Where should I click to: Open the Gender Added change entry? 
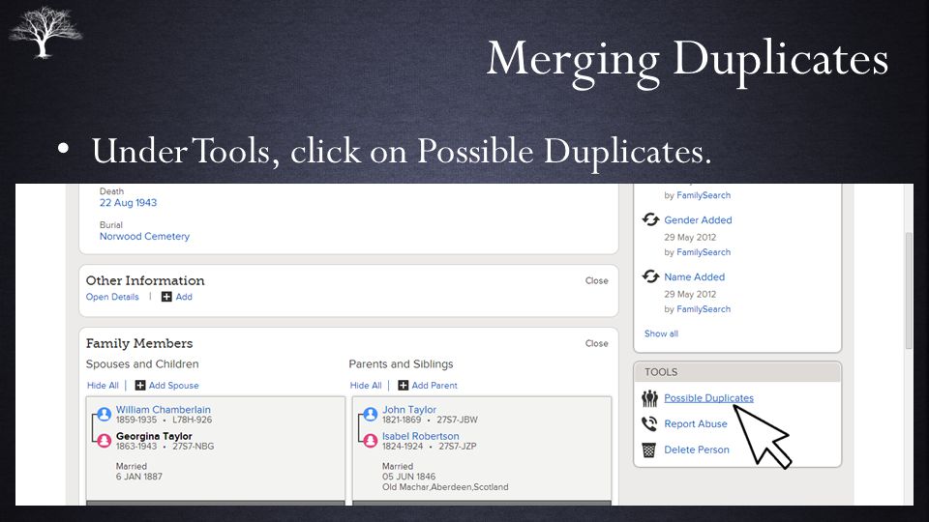698,220
